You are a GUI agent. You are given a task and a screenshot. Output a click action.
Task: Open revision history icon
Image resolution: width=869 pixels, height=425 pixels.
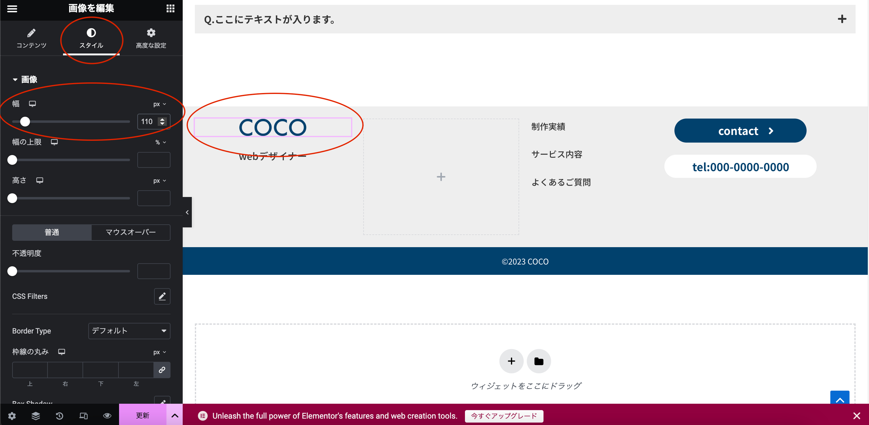tap(59, 416)
